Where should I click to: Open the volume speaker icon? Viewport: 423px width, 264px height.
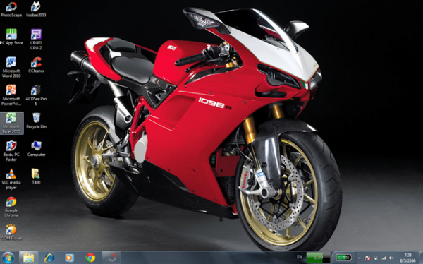pyautogui.click(x=391, y=258)
